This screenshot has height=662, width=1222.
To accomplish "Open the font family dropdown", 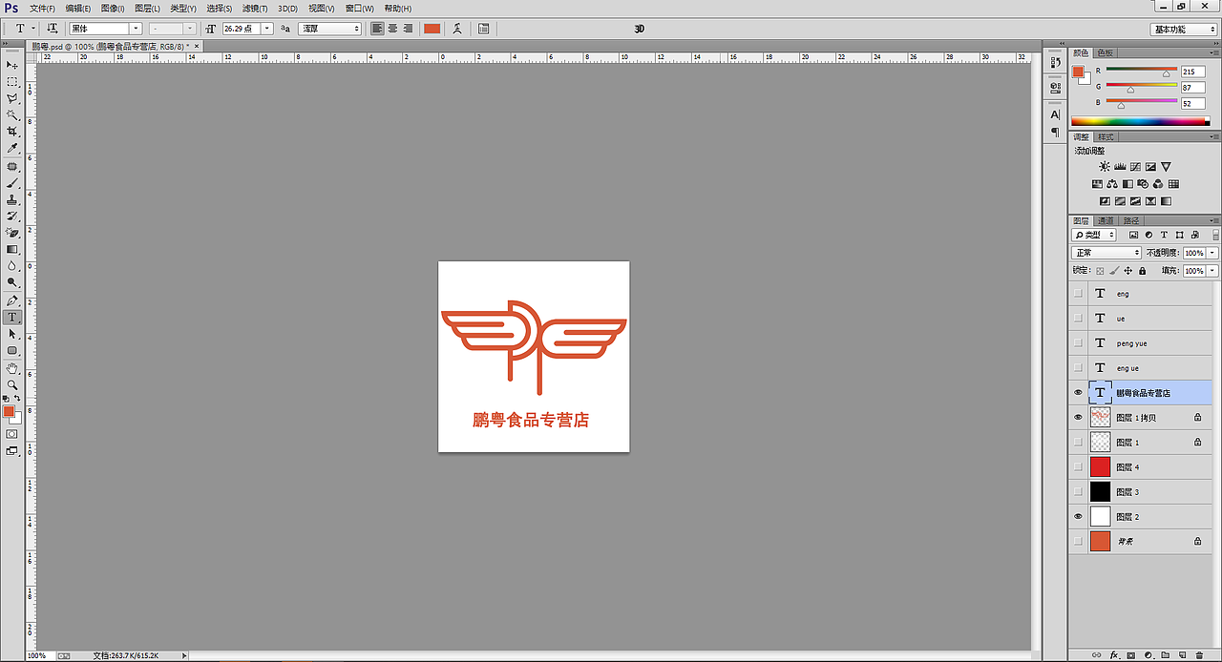I will coord(134,28).
